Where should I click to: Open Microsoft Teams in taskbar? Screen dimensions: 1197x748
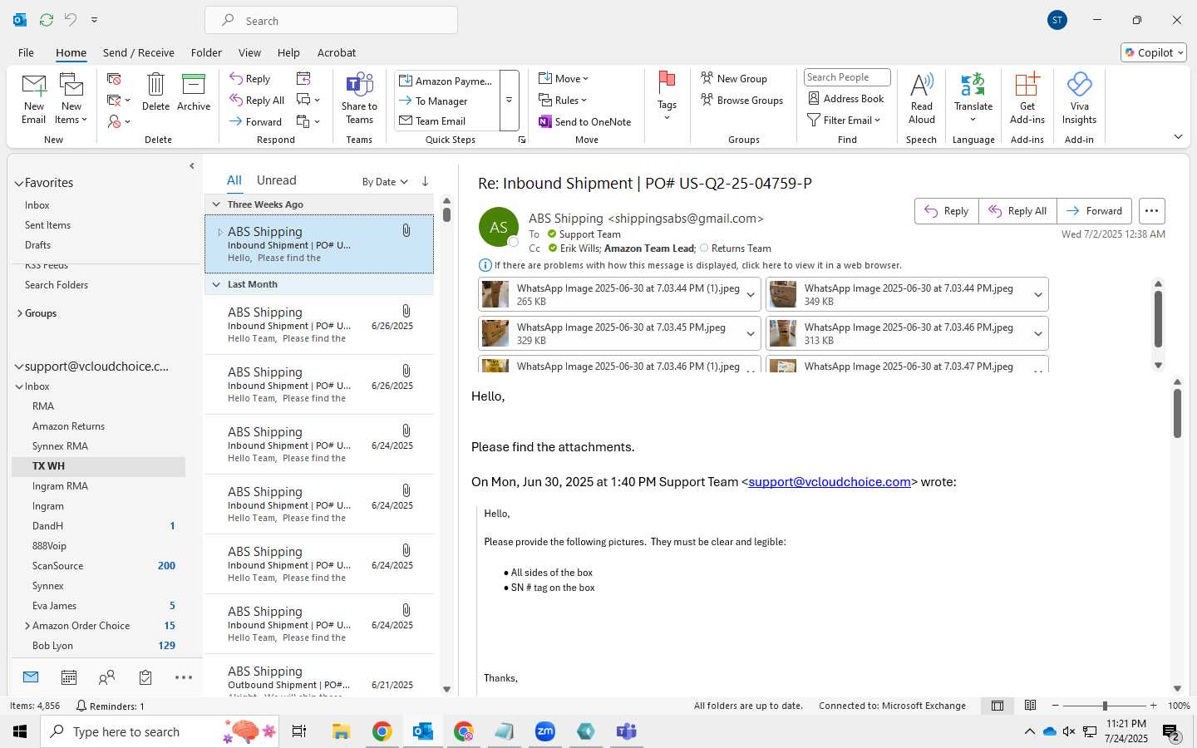626,731
